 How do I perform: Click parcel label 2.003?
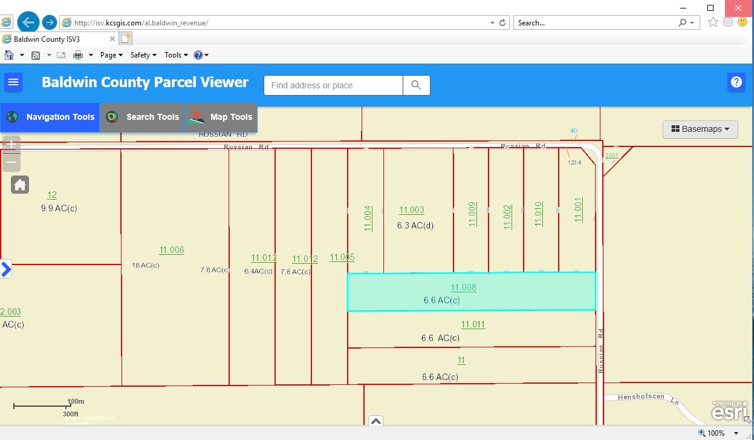click(x=10, y=312)
